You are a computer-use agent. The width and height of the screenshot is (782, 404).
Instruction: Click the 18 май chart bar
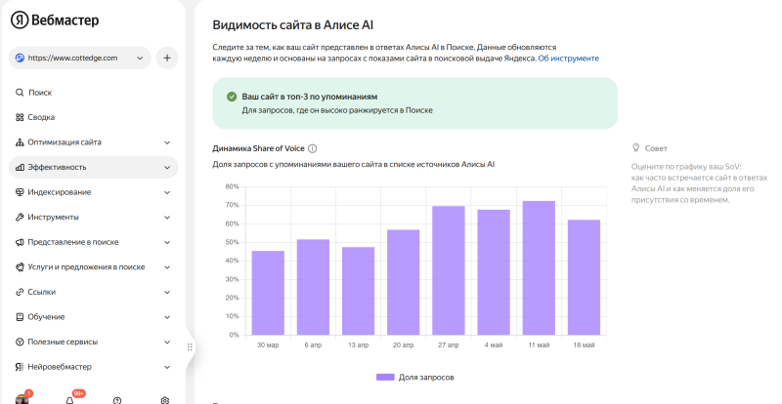(584, 277)
